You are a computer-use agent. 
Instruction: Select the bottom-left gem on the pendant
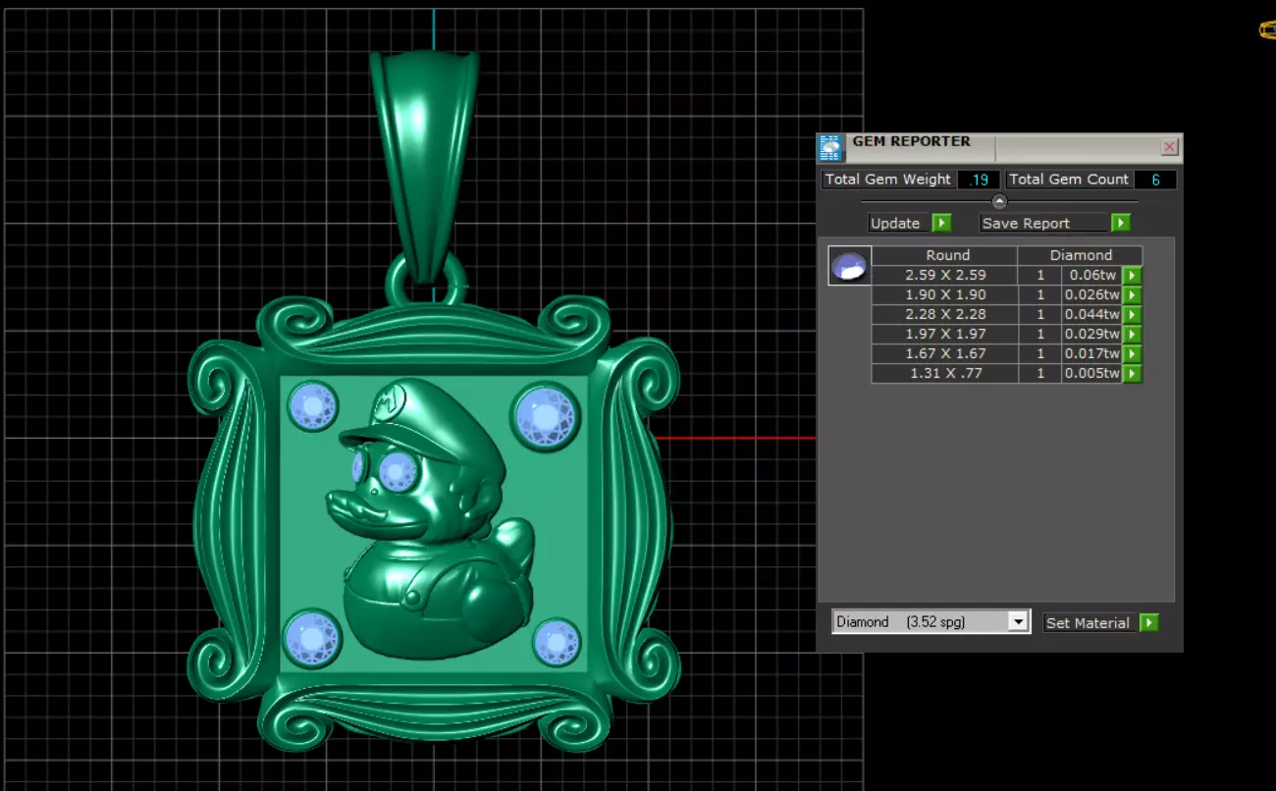pyautogui.click(x=312, y=639)
